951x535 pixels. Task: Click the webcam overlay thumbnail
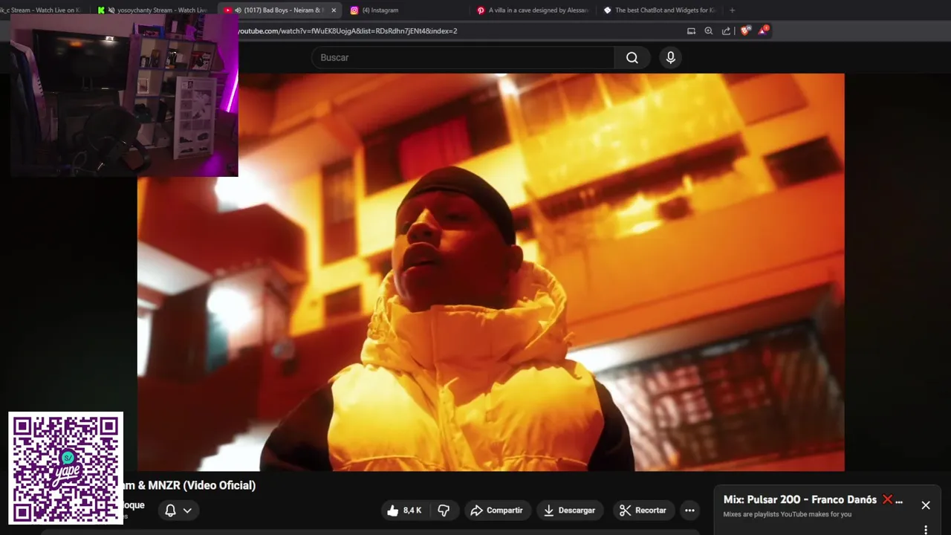point(124,95)
